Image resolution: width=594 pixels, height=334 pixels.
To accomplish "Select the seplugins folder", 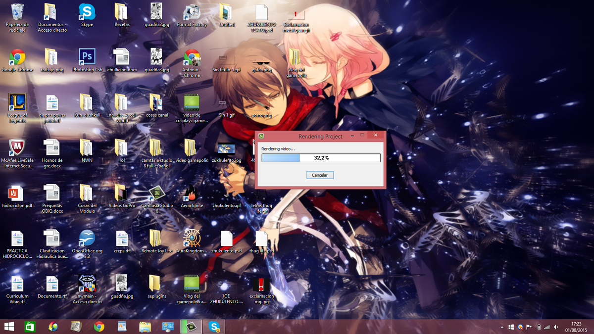I will click(x=157, y=287).
